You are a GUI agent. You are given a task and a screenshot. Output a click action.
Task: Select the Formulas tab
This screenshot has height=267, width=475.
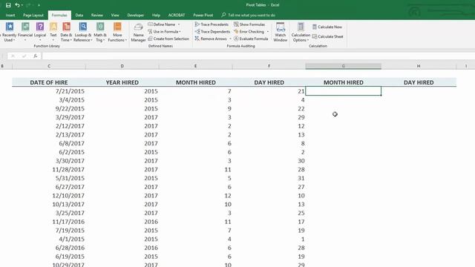tap(59, 15)
